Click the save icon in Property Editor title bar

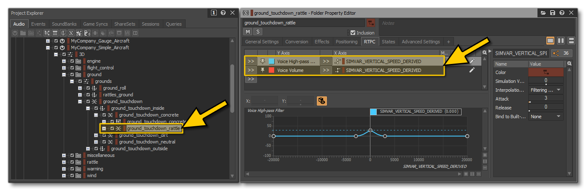[x=553, y=13]
